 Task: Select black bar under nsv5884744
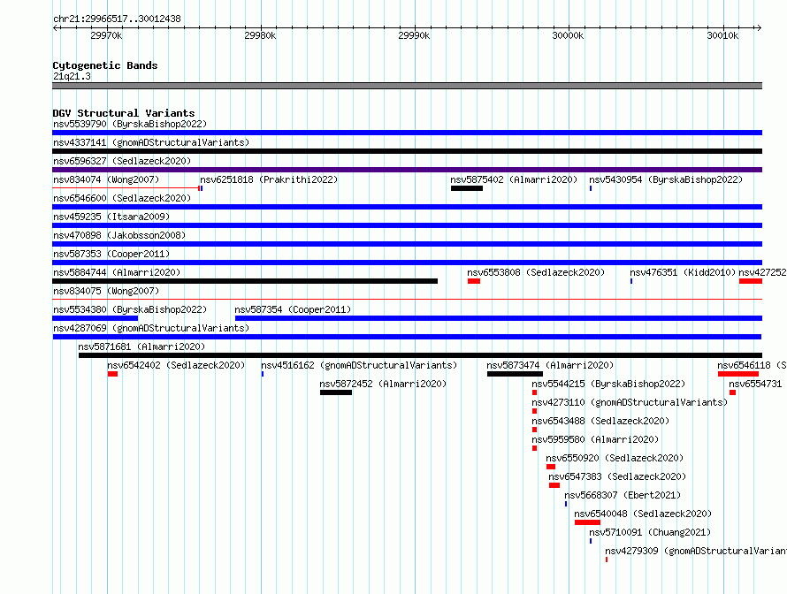245,281
